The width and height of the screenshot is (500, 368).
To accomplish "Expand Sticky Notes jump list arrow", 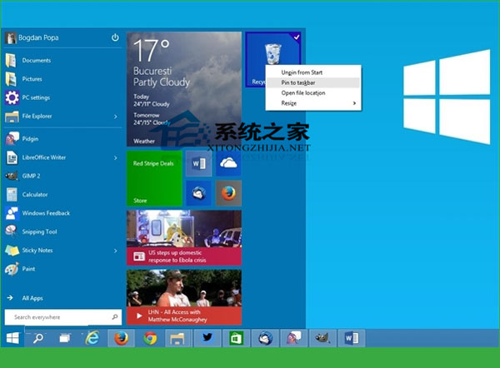I will [116, 251].
